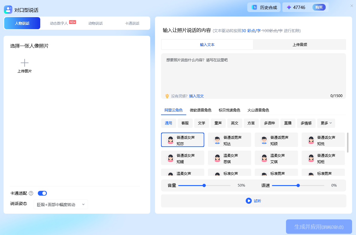This screenshot has height=235, width=356.
Task: Click the 上传图片 plus icon
Action: 24,62
